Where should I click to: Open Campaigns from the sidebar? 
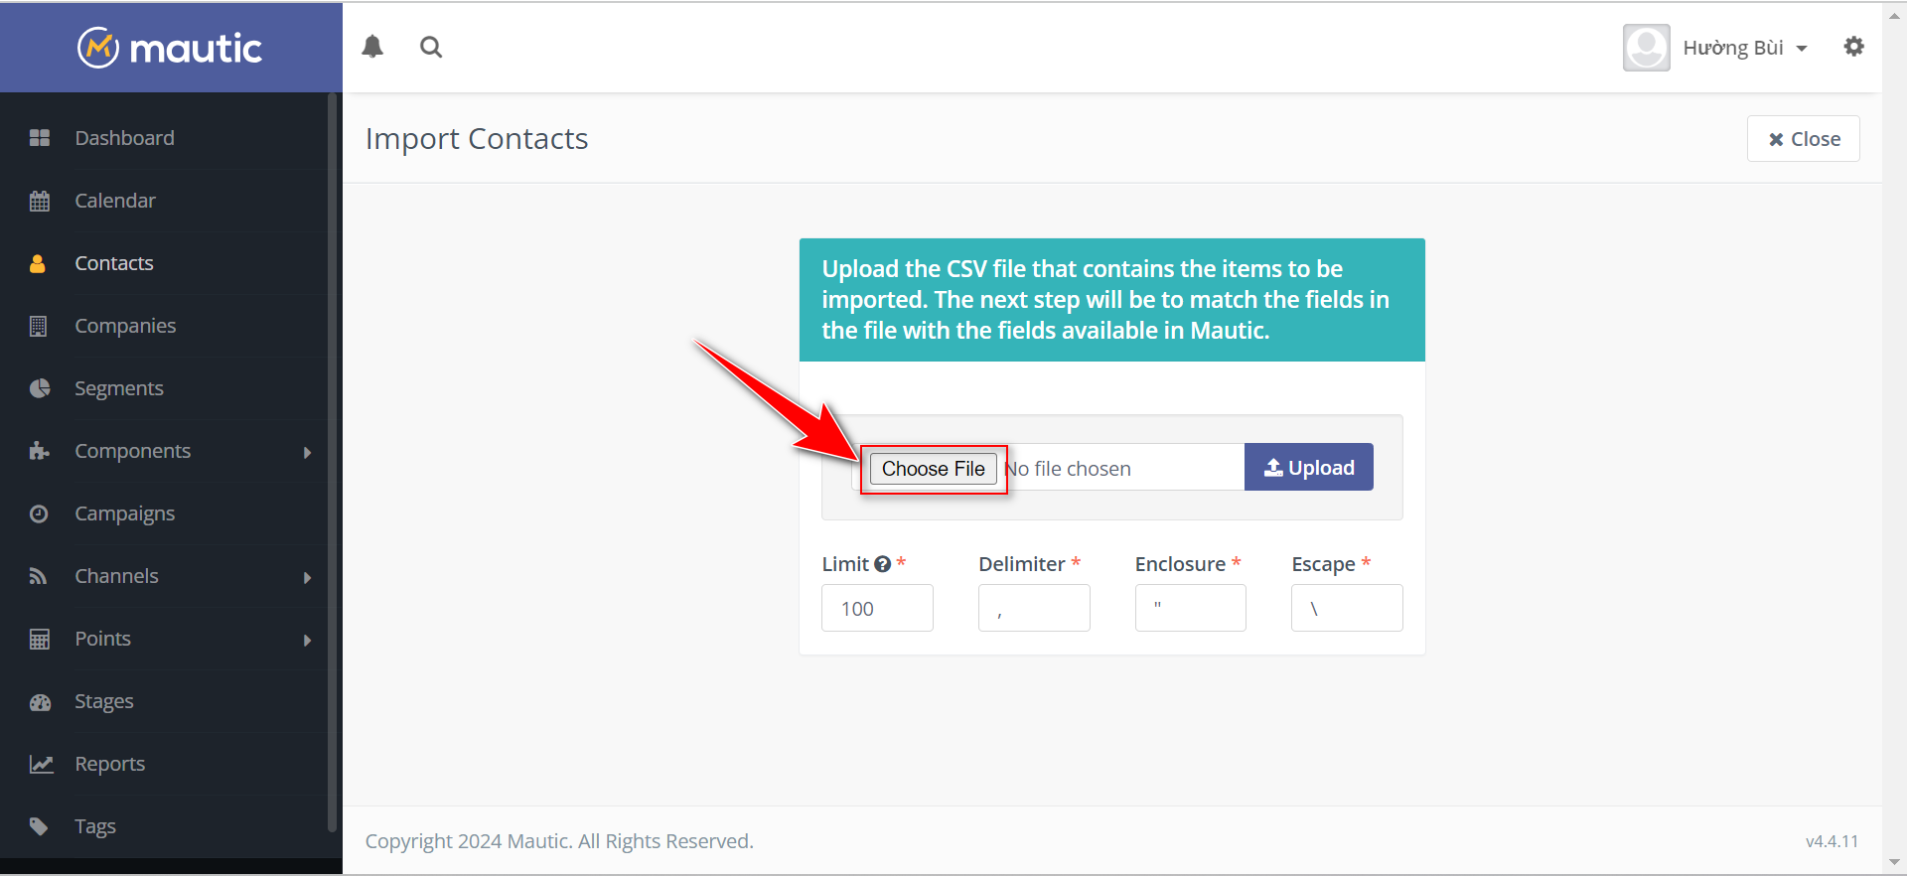124,513
